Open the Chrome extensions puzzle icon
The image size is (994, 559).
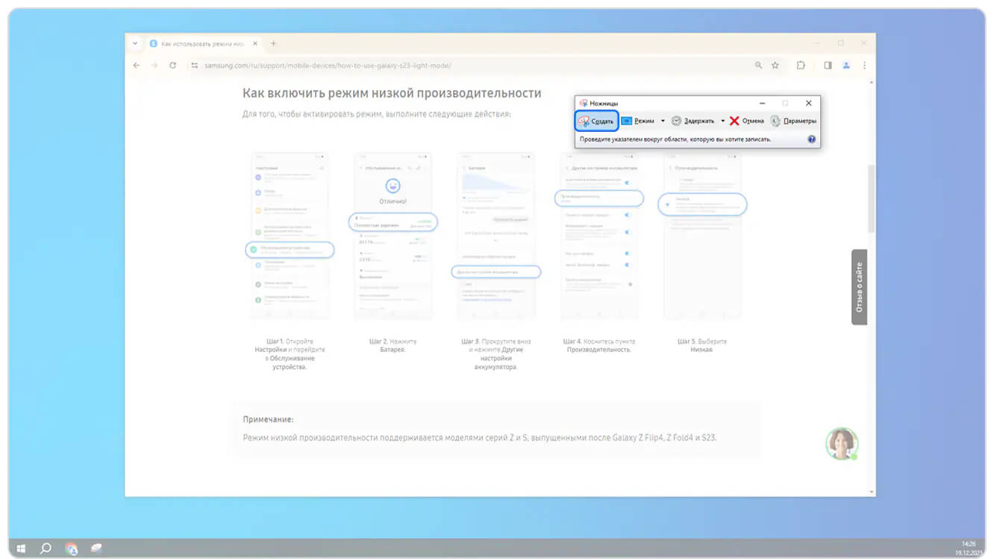point(801,66)
